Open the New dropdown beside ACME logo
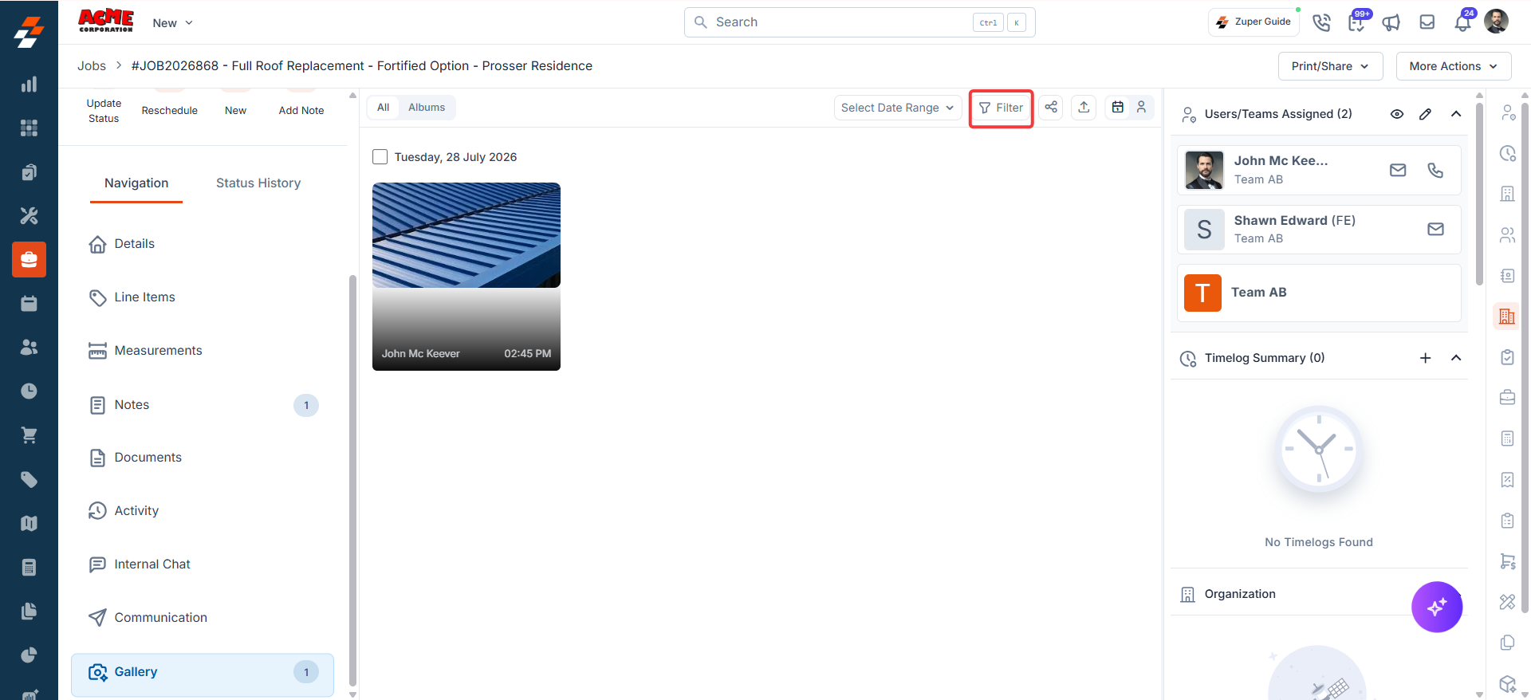Screen dimensions: 1531x700 click(173, 23)
